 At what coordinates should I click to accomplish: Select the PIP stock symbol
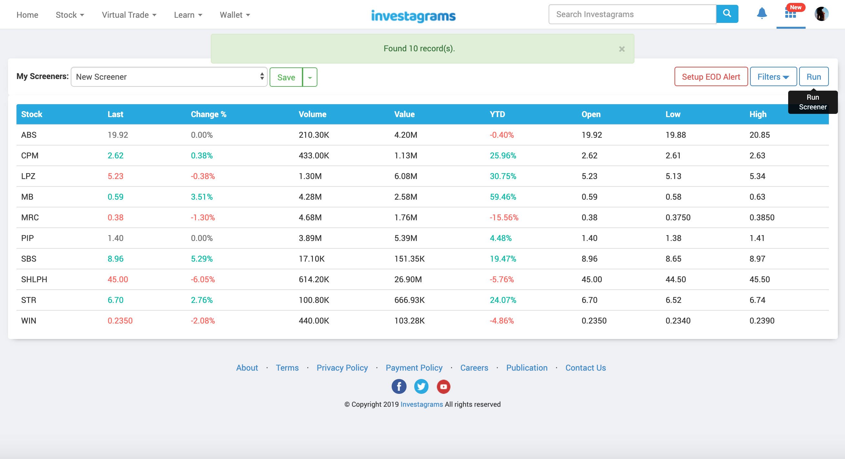coord(27,238)
